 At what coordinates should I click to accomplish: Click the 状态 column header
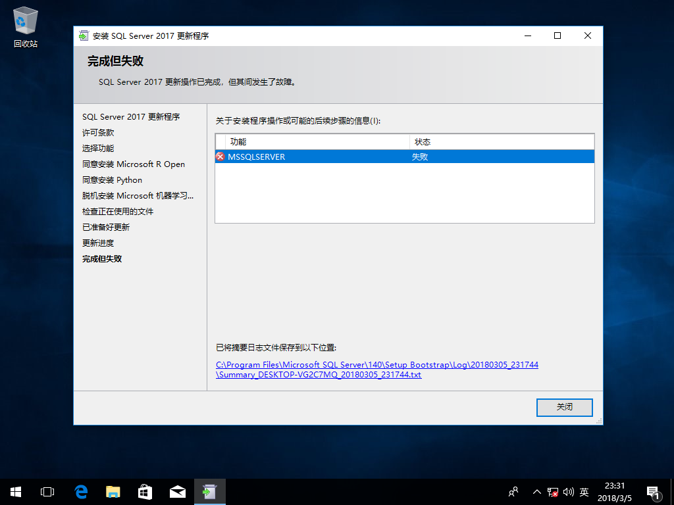(502, 142)
